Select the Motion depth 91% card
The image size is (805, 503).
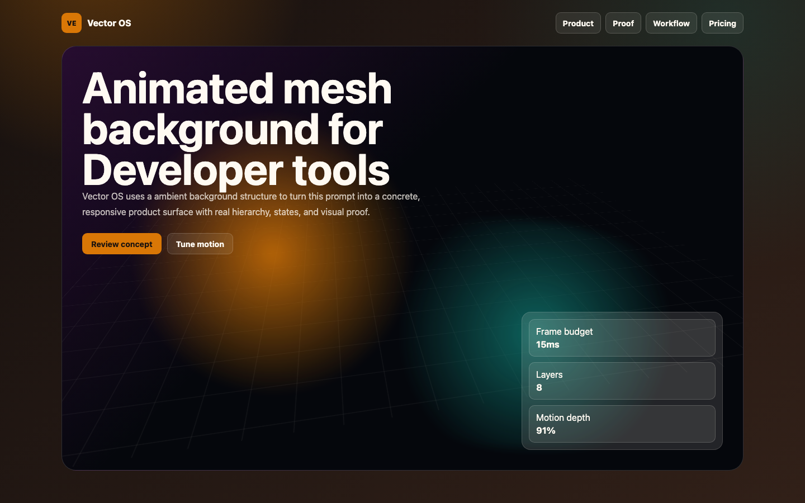pyautogui.click(x=622, y=424)
